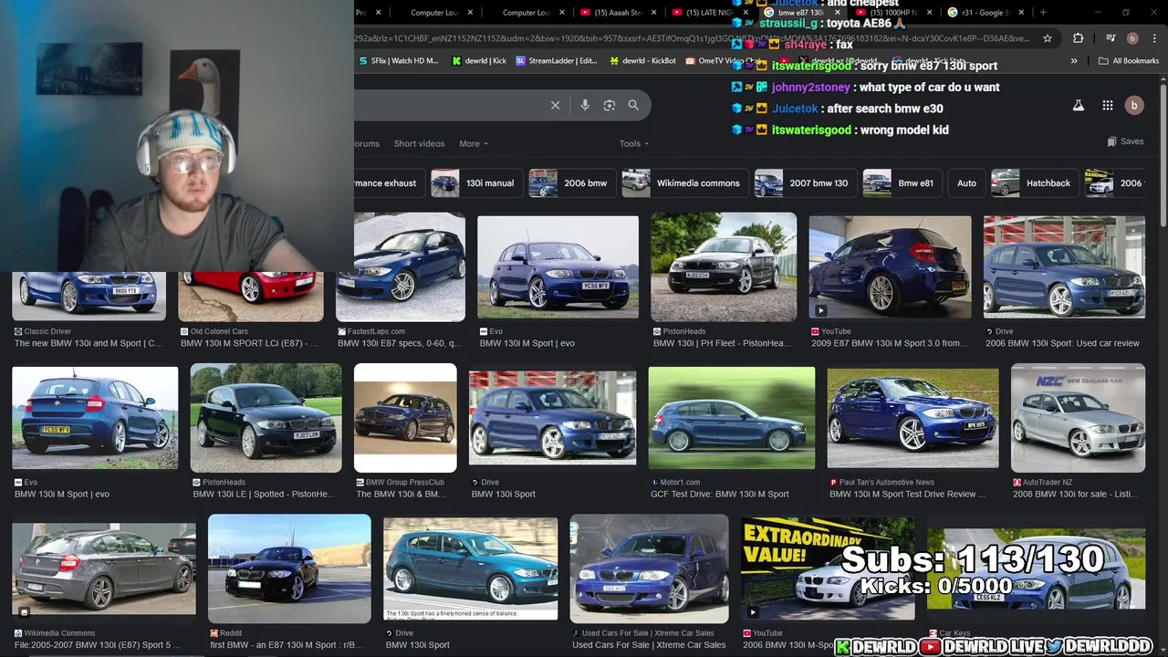
Task: Select the '2007 bmw 130' suggestion chip
Action: (805, 183)
